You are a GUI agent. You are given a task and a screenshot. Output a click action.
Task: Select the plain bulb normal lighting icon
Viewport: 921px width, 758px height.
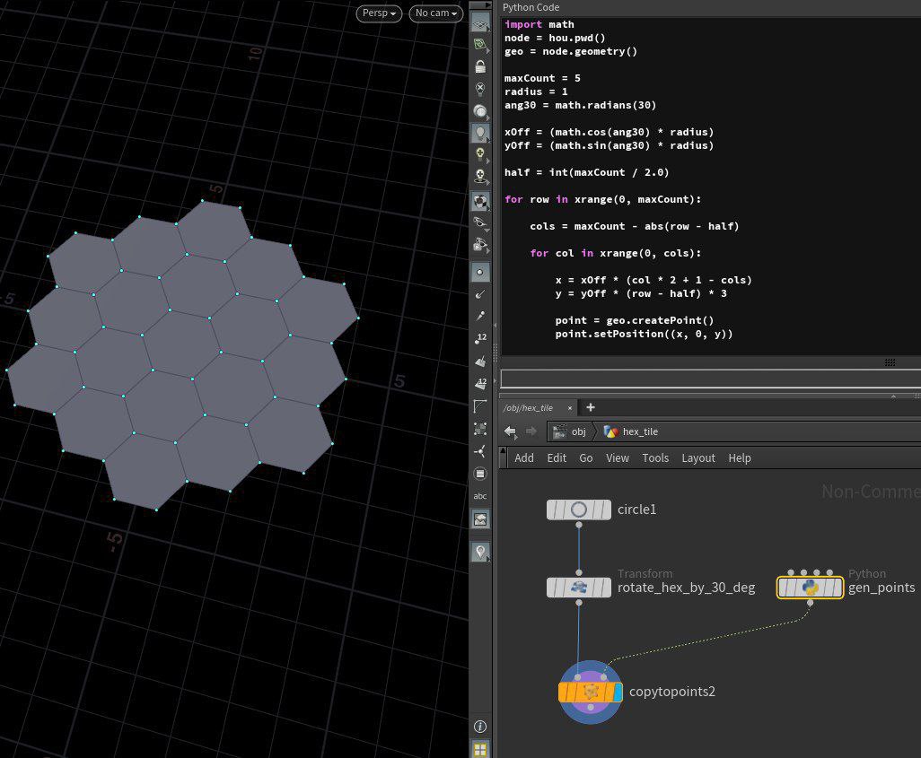point(480,134)
